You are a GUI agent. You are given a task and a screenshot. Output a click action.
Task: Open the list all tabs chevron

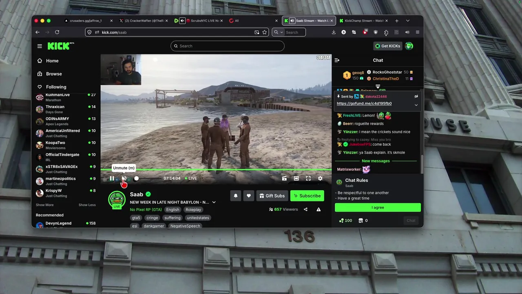(x=407, y=21)
